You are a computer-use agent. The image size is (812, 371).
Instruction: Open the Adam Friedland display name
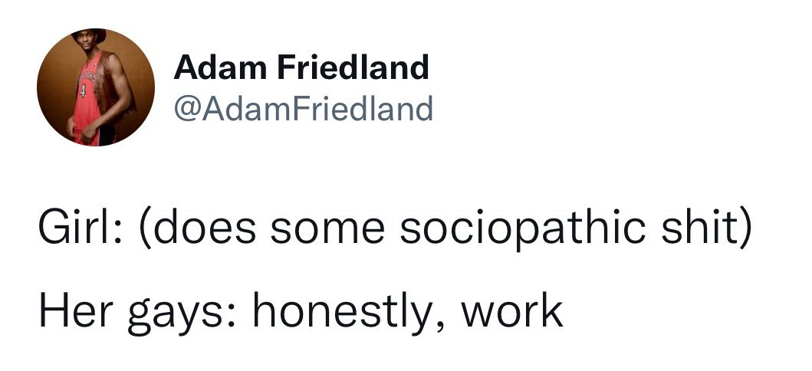pos(301,68)
